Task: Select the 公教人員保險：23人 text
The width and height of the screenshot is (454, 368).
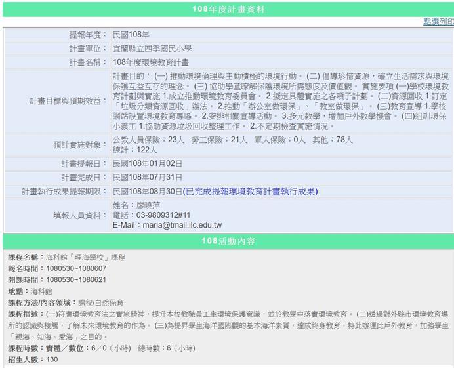Action: tap(148, 140)
